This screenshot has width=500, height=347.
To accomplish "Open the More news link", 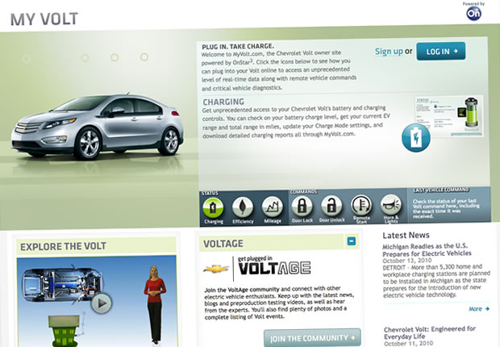I will [479, 309].
